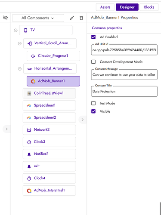Select the AdMob_Interstitial1 component icon

click(x=29, y=190)
